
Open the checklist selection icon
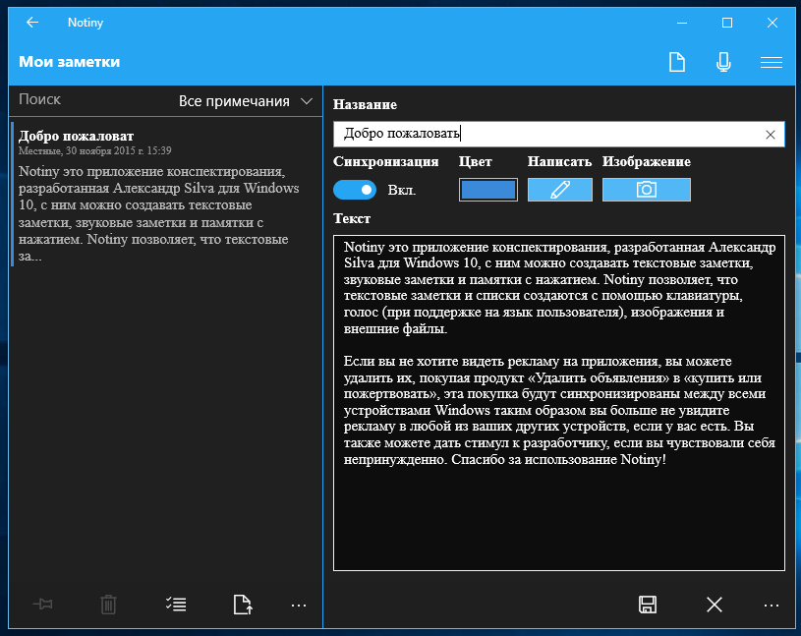(x=176, y=605)
